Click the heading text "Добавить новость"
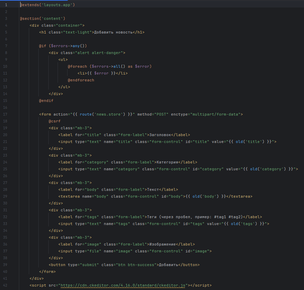The image size is (304, 290). 113,32
